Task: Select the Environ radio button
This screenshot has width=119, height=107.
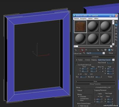Action: [84, 60]
